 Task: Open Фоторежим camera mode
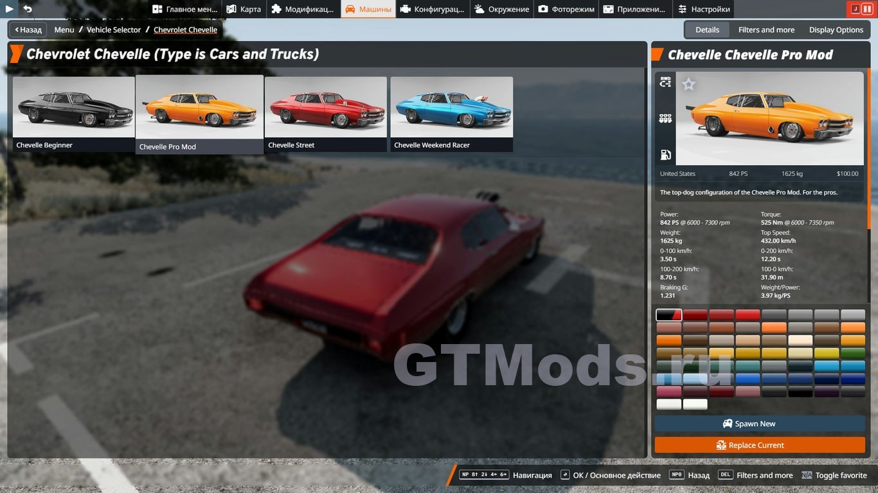pyautogui.click(x=566, y=9)
